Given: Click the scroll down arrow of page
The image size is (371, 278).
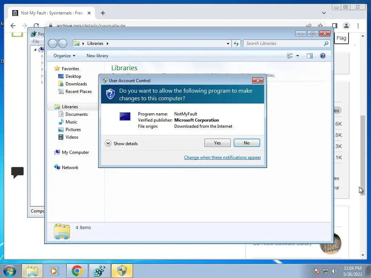Looking at the screenshot, I should [363, 255].
